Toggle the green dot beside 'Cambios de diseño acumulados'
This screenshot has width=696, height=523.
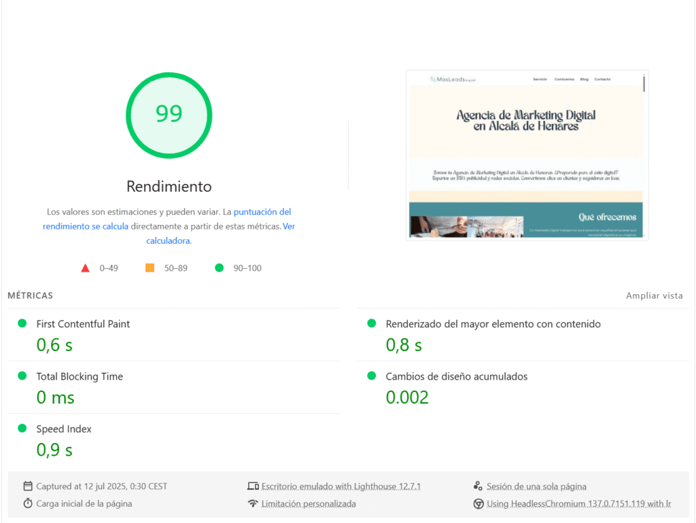coord(372,376)
